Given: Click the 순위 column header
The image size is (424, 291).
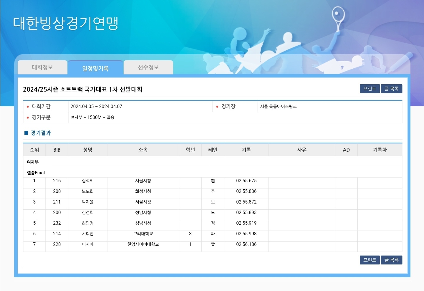Looking at the screenshot, I should 34,150.
